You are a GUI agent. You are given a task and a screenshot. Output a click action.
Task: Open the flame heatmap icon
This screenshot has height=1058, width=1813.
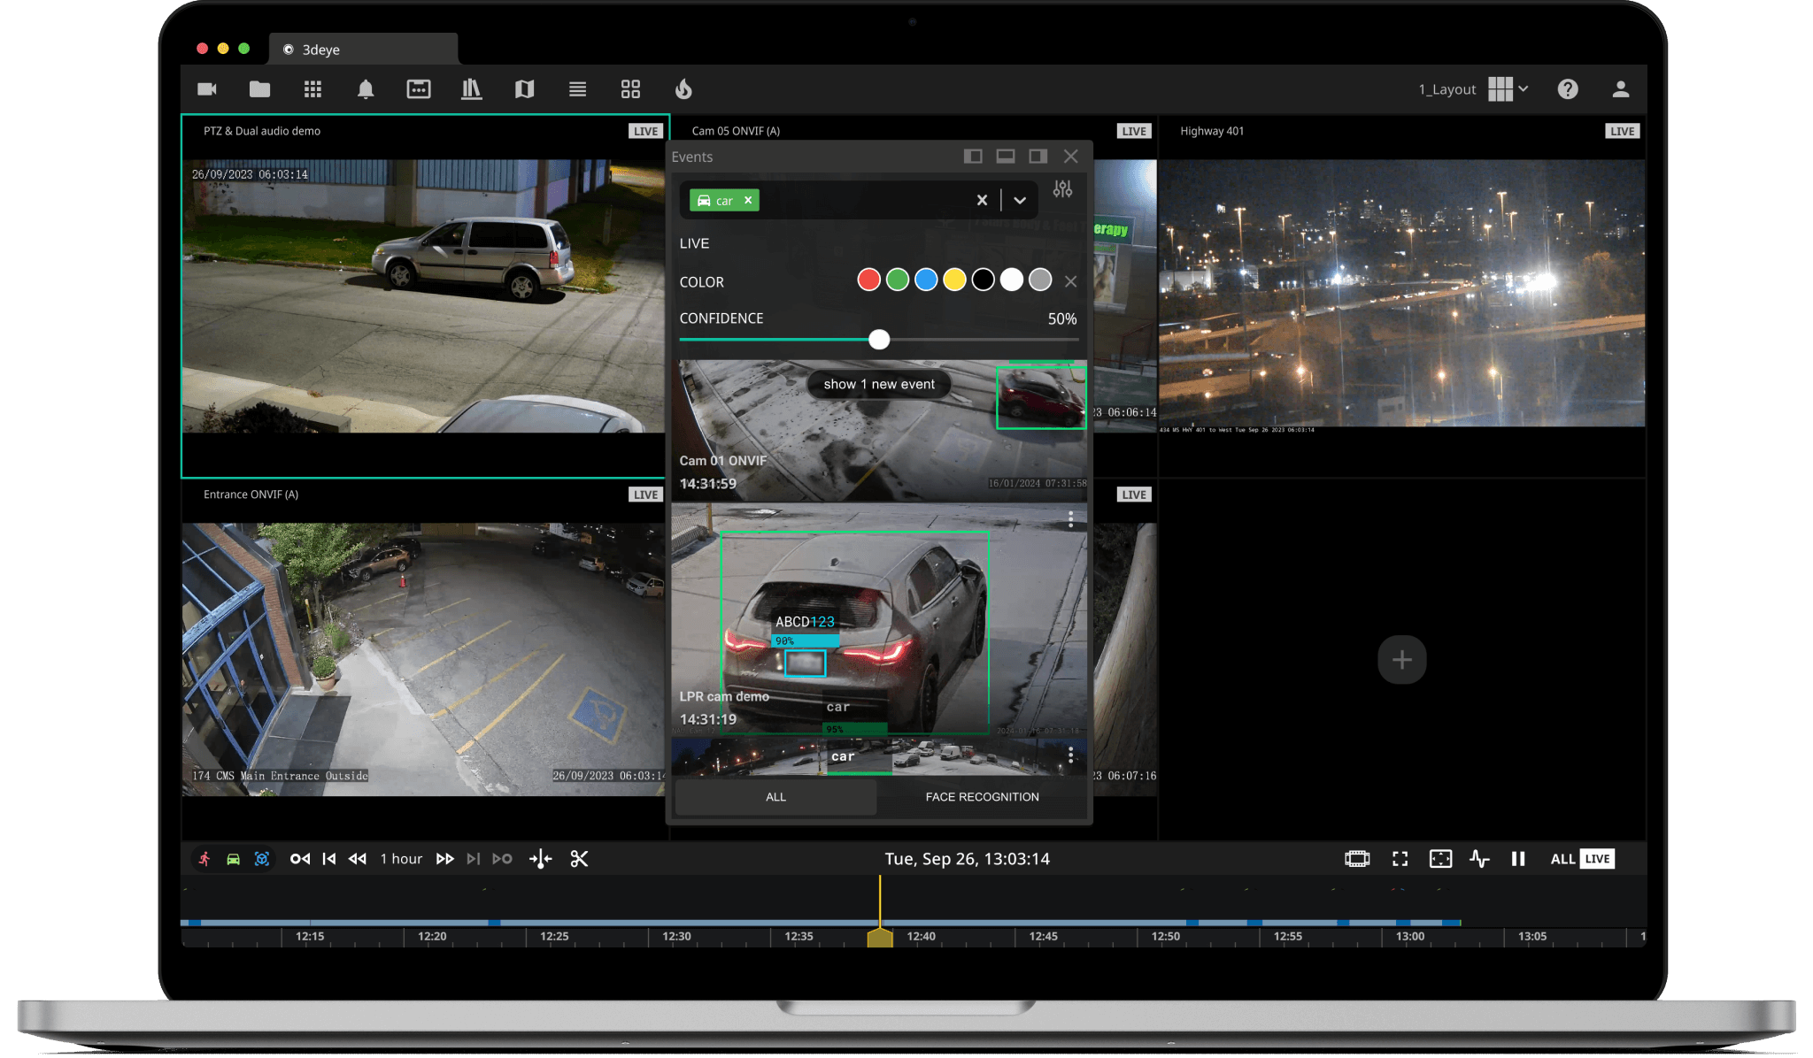683,88
